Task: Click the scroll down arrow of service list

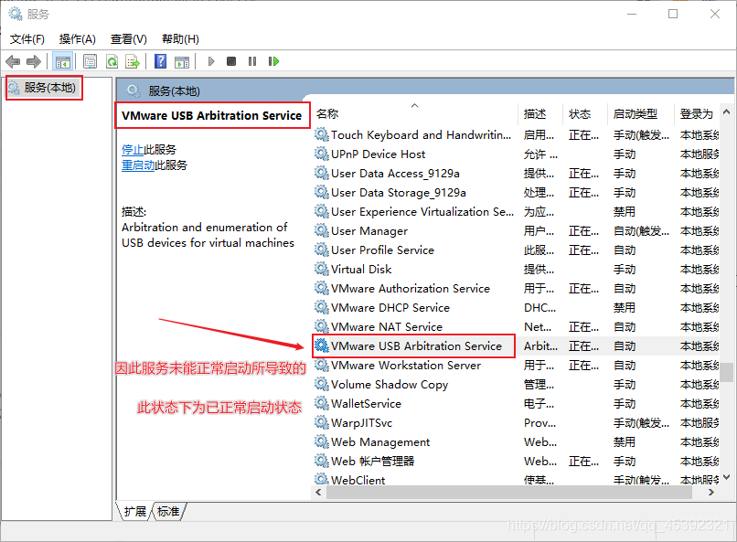Action: [x=727, y=477]
